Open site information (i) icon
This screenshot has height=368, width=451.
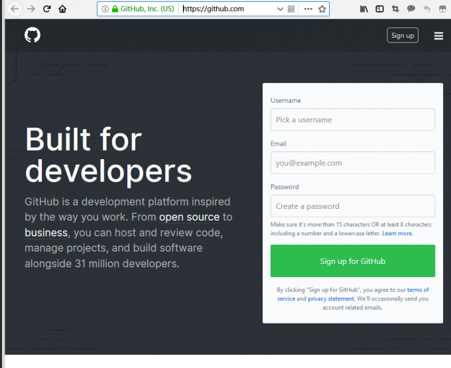(105, 9)
